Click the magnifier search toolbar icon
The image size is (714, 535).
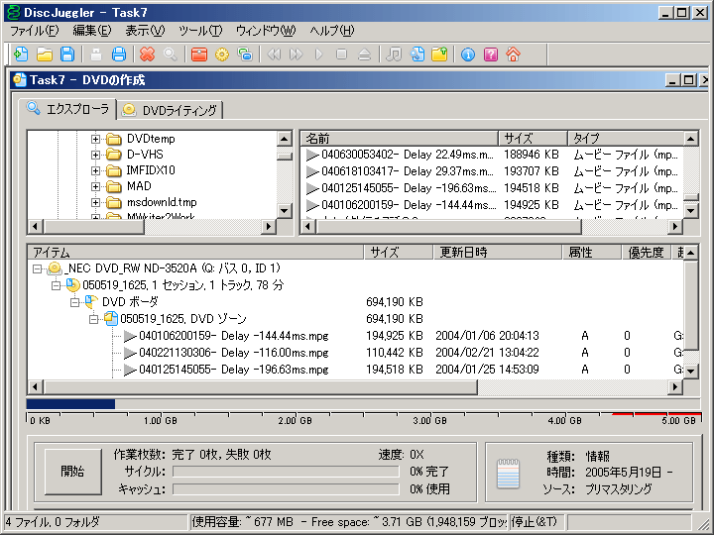pos(171,54)
